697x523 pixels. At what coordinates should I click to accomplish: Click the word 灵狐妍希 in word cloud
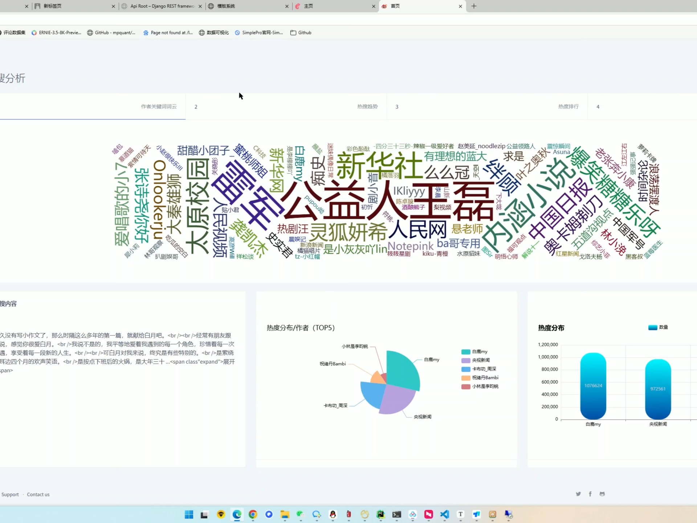pos(348,232)
